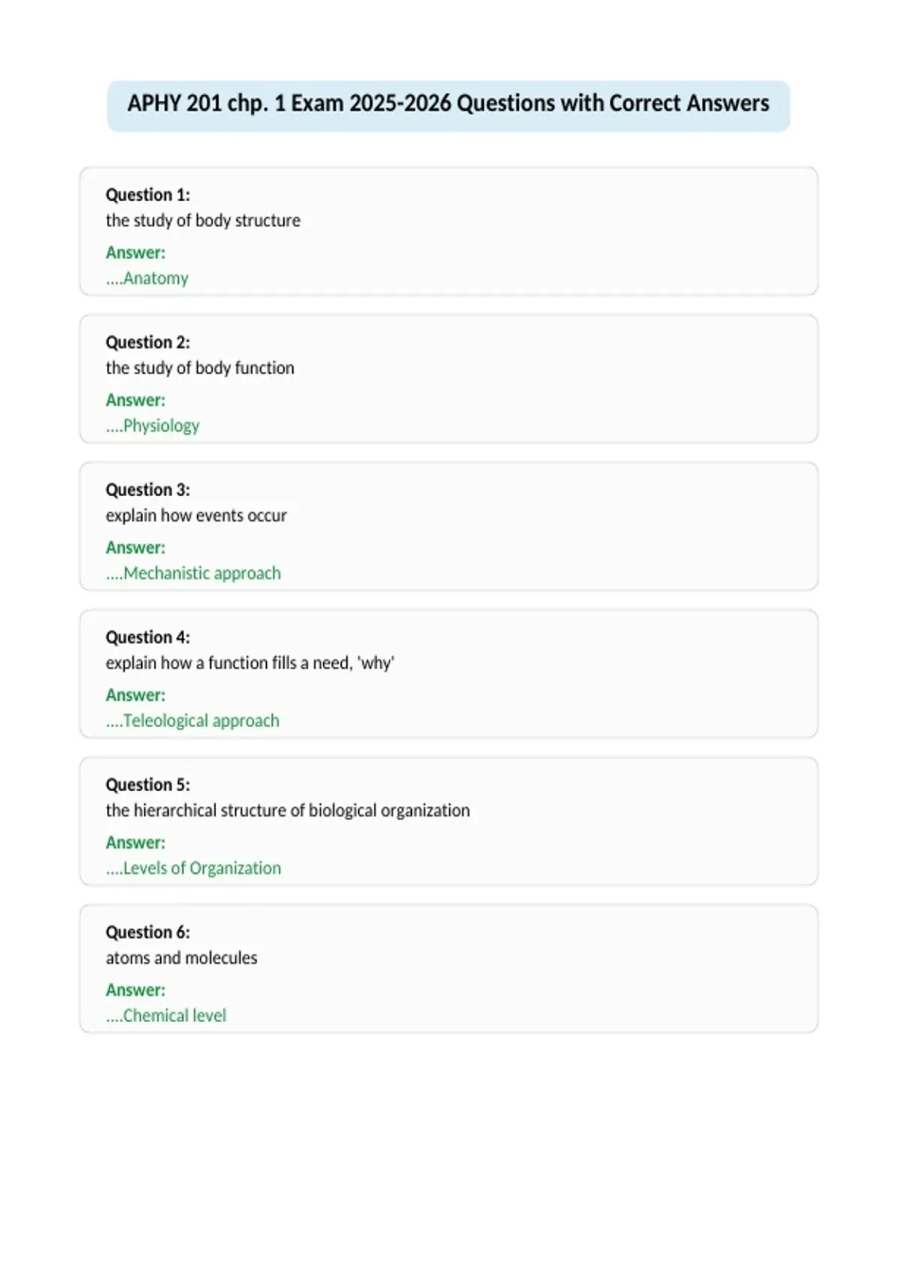
Task: Click the Teleological approach answer
Action: [x=193, y=720]
